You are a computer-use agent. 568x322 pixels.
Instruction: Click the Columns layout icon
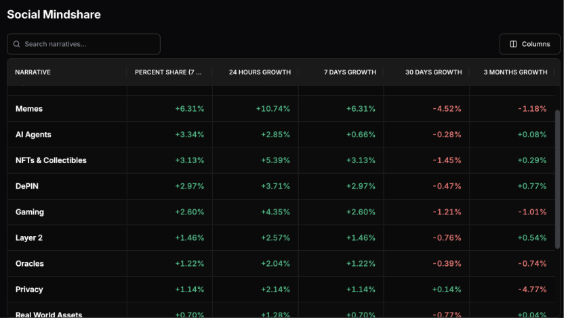(x=513, y=44)
